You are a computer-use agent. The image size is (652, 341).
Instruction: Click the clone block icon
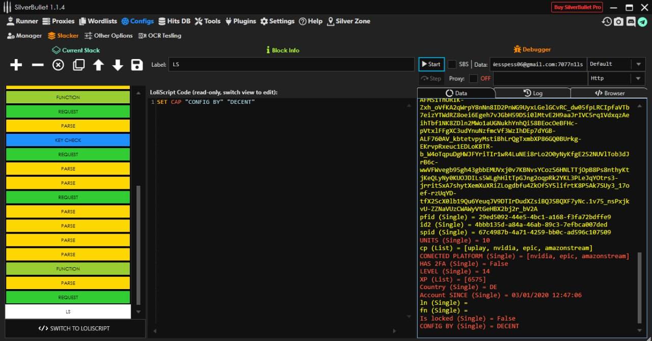[x=78, y=65]
